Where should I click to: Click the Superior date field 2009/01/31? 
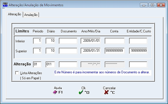(91, 51)
